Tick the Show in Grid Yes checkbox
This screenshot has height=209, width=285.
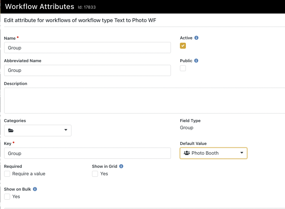(x=95, y=174)
